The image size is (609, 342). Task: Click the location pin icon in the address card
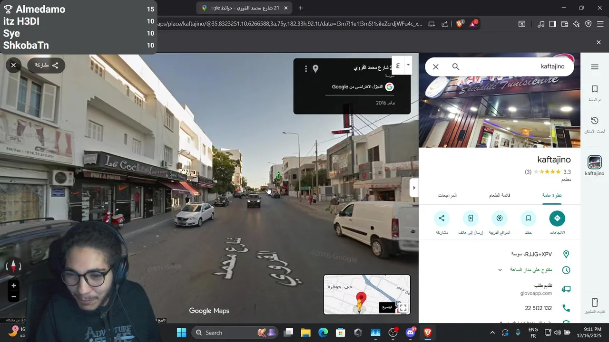(315, 69)
